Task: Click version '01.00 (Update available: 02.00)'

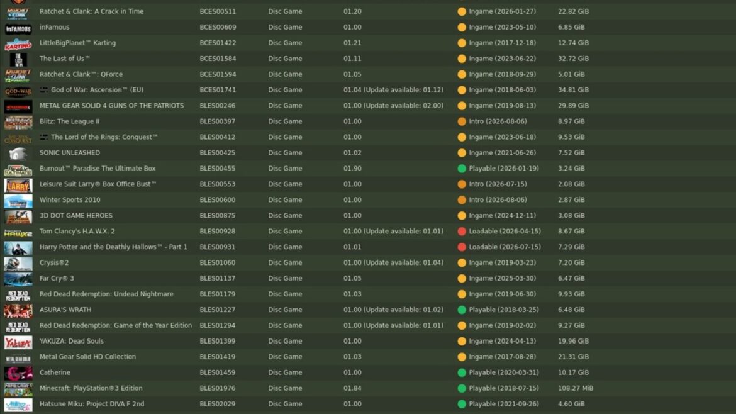Action: coord(393,106)
